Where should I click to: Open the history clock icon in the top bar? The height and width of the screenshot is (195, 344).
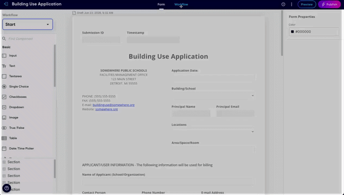tap(283, 4)
